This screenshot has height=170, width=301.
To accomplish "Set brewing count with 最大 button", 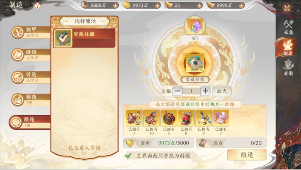I will pos(222,91).
